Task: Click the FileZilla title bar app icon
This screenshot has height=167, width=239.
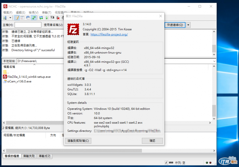Action: 5,6
